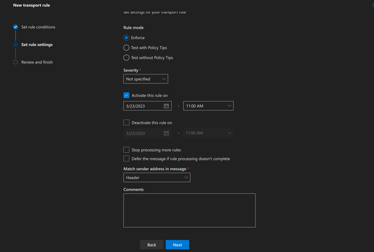This screenshot has height=252, width=374.
Task: Enable Defer the message if processing incomplete
Action: pyautogui.click(x=126, y=159)
